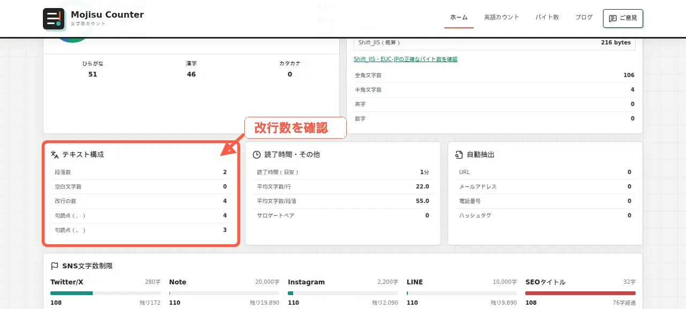Click the 英字 row label
The width and height of the screenshot is (686, 309).
(360, 104)
